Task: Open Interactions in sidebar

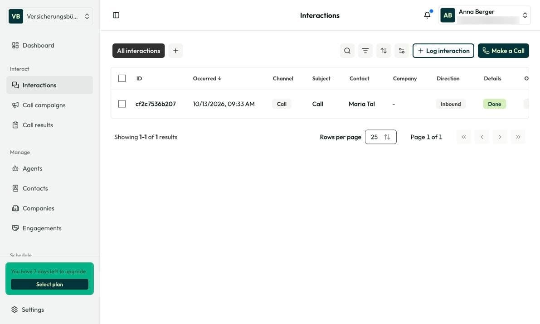Action: point(49,85)
